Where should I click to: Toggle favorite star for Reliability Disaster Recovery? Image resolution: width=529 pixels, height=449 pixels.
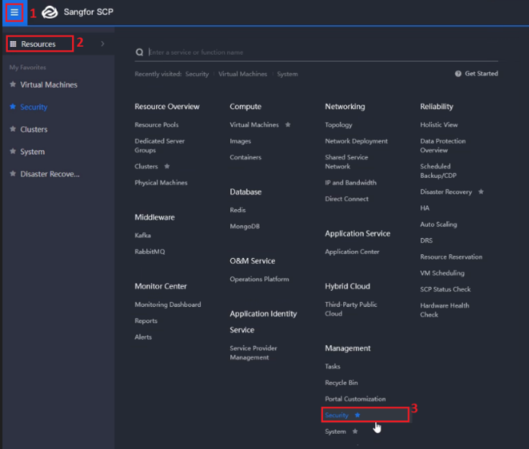481,192
